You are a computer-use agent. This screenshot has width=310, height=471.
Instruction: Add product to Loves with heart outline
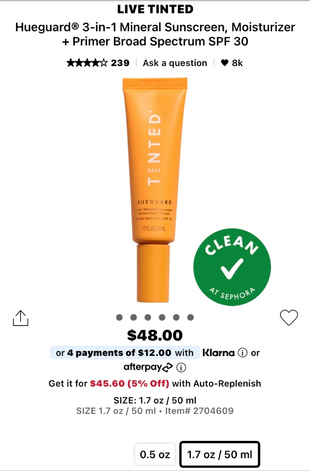[289, 318]
